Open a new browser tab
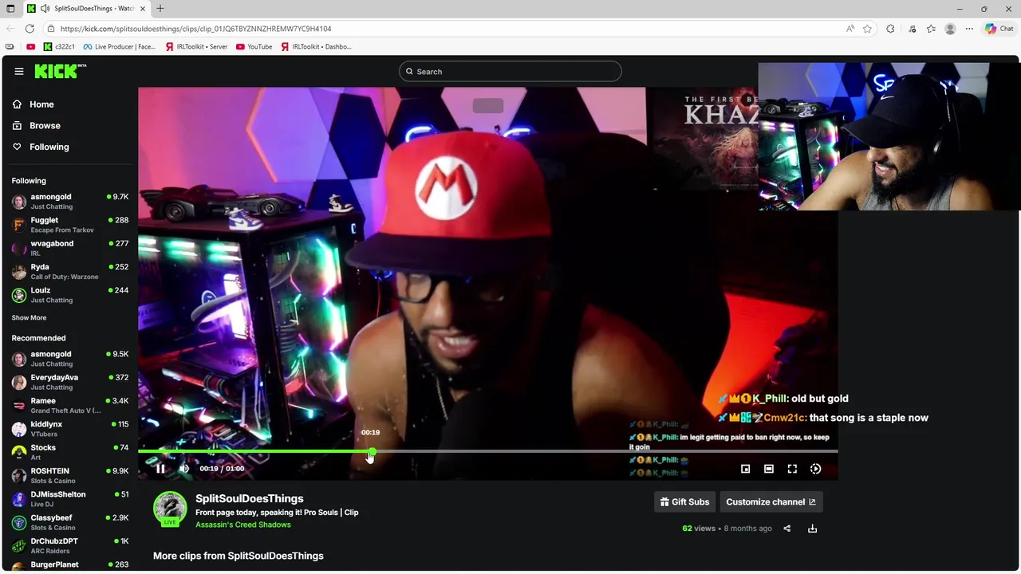The width and height of the screenshot is (1021, 574). tap(160, 9)
